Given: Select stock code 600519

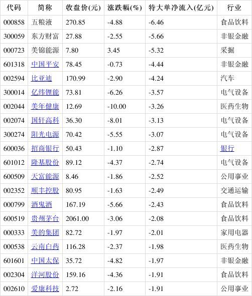Looking at the screenshot, I should click(x=14, y=218).
